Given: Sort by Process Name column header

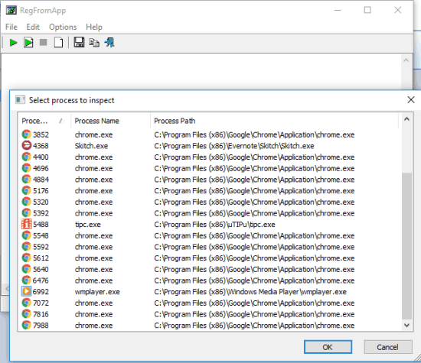Looking at the screenshot, I should (110, 121).
